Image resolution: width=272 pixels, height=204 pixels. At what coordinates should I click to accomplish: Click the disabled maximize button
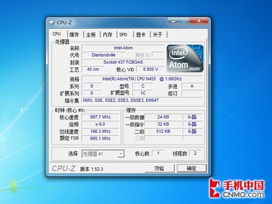coord(184,21)
